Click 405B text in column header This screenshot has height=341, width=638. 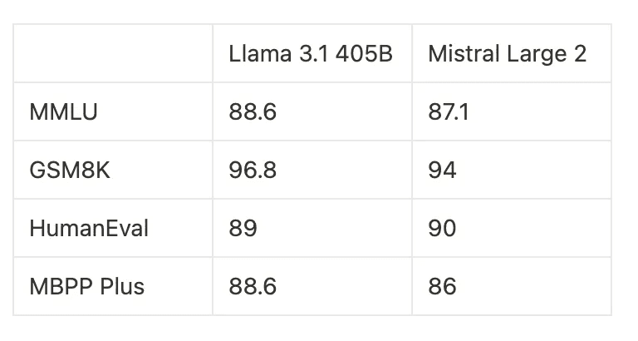pos(364,54)
